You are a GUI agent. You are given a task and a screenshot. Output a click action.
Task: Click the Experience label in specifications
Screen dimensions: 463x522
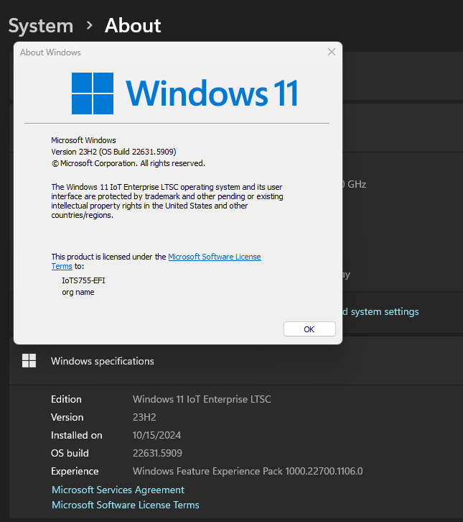pyautogui.click(x=75, y=471)
